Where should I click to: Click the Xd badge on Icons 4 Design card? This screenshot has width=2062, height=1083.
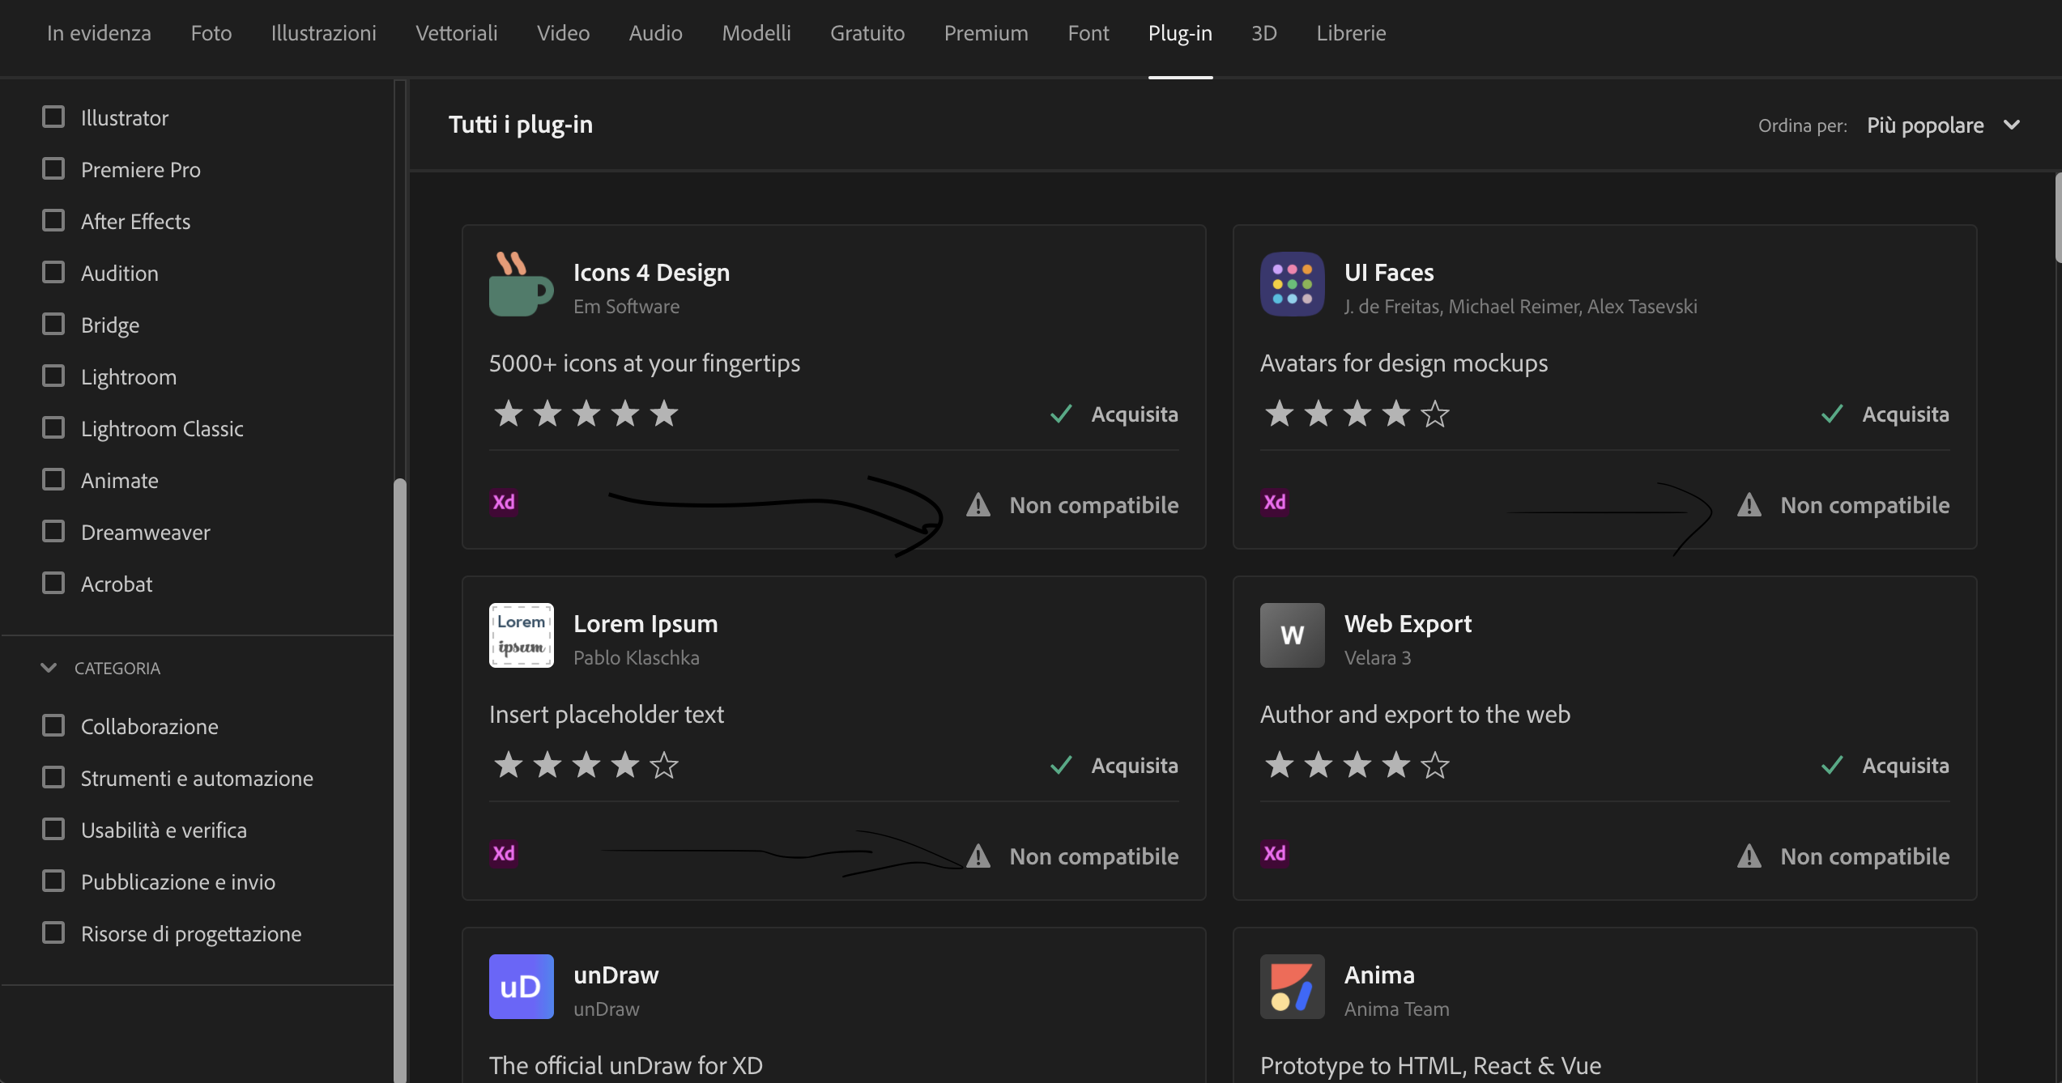pos(503,503)
